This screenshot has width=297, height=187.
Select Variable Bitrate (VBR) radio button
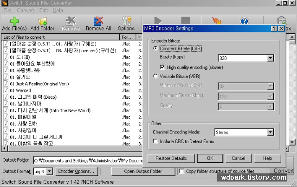coord(155,76)
